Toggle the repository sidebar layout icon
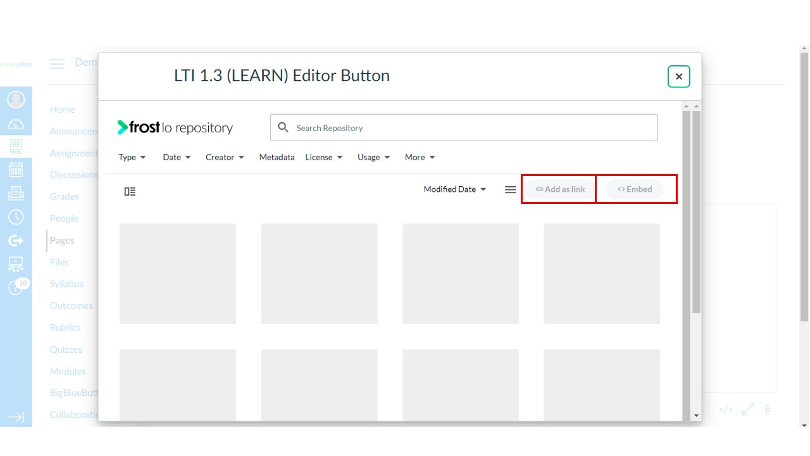Image resolution: width=810 pixels, height=456 pixels. coord(130,191)
